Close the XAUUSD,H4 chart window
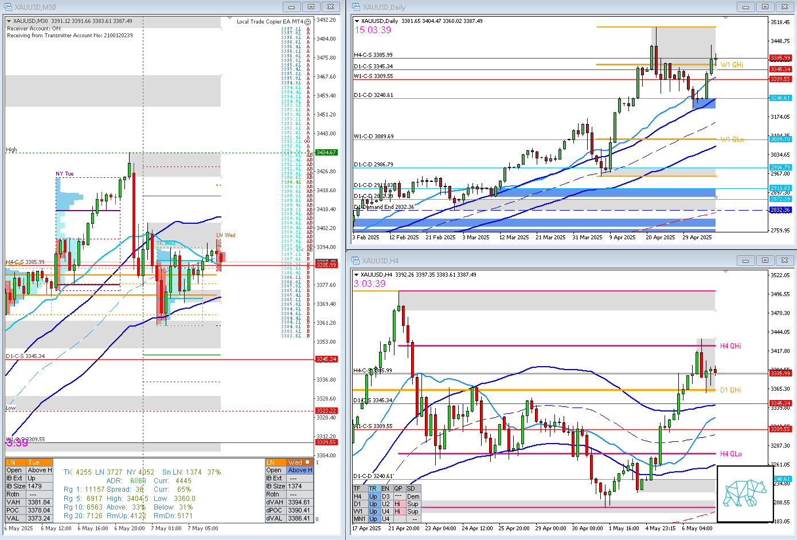The width and height of the screenshot is (797, 540). (784, 261)
